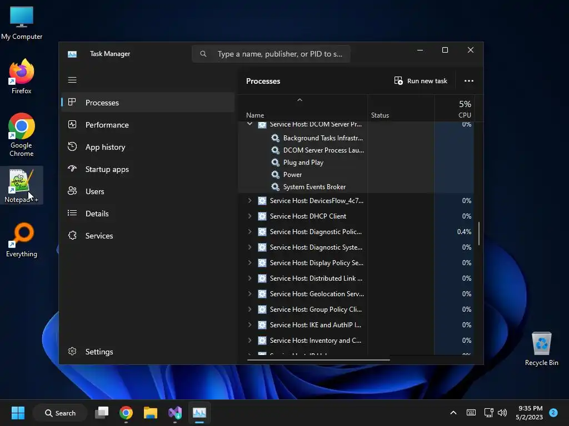Click Service Host: Geolocation Service icon
Image resolution: width=569 pixels, height=426 pixels.
tap(262, 294)
